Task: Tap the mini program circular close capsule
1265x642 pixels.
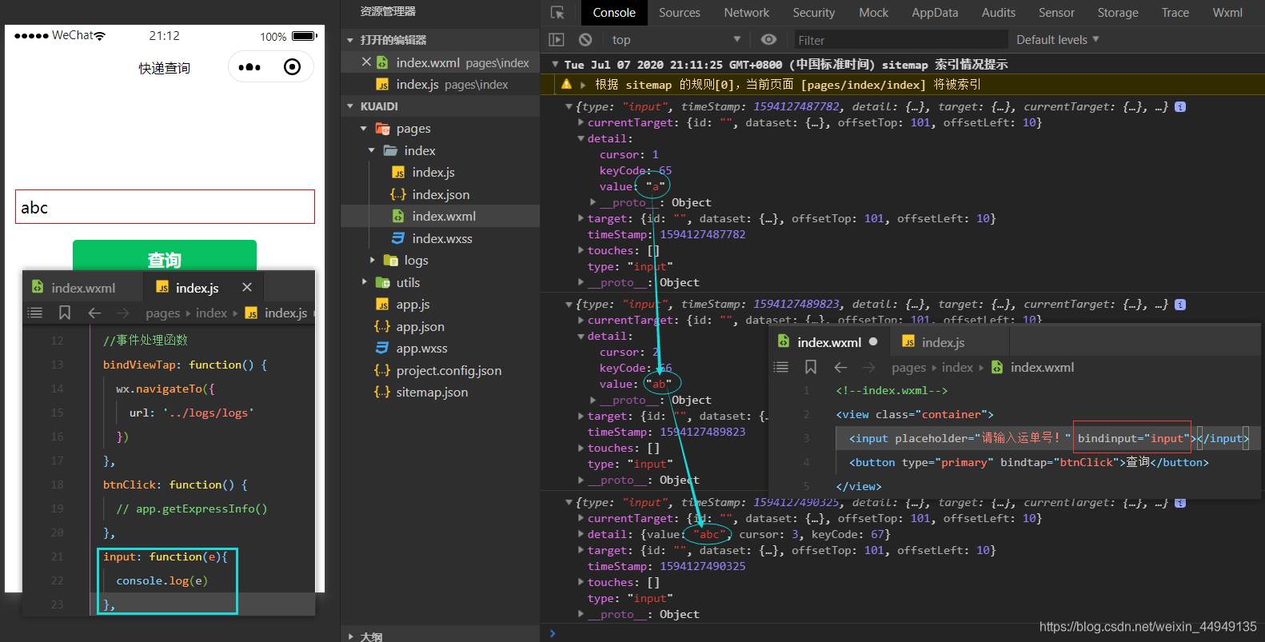Action: (293, 67)
